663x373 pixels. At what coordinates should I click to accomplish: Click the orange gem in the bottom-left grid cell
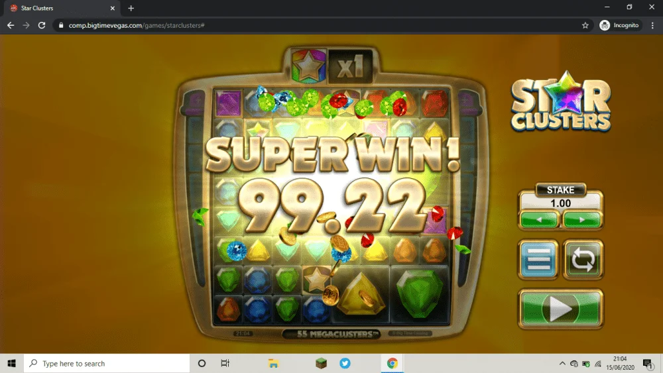click(x=228, y=309)
